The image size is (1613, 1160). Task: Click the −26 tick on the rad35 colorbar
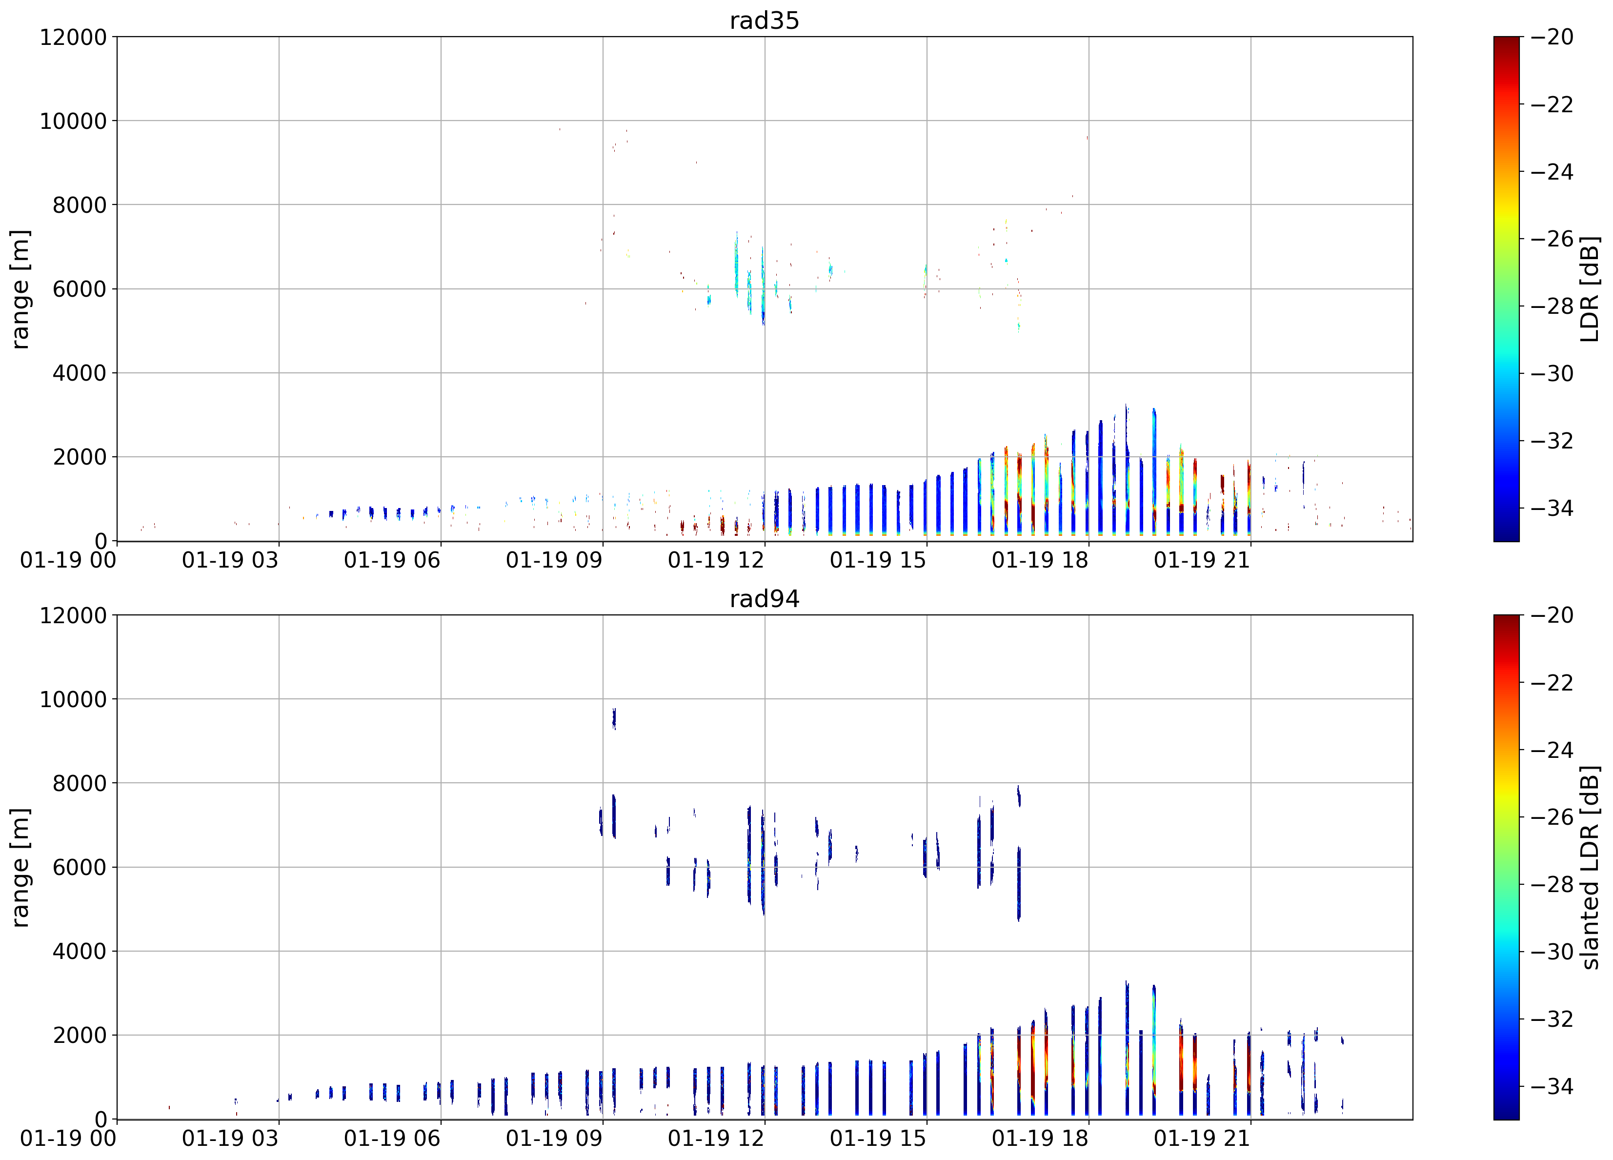(x=1552, y=239)
